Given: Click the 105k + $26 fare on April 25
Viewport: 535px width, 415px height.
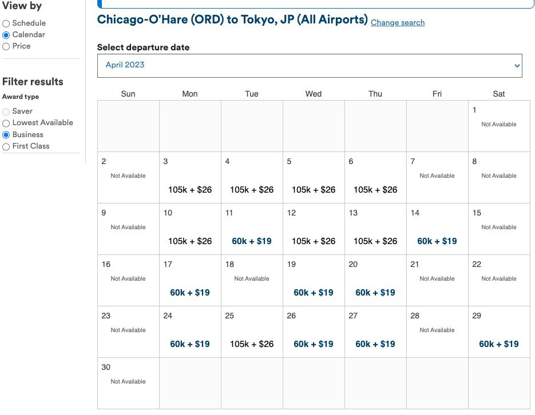Looking at the screenshot, I should 251,344.
